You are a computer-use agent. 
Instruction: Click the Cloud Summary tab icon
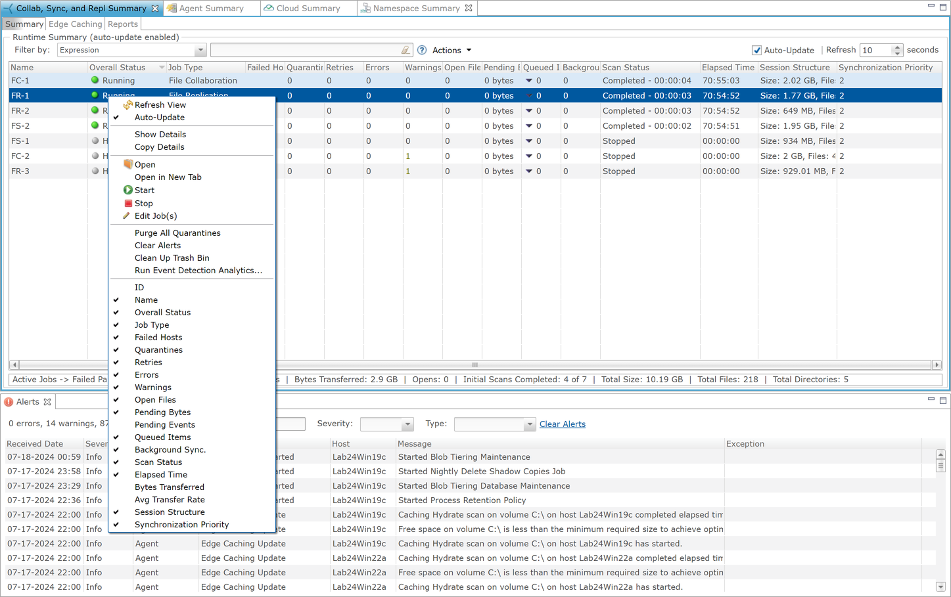tap(269, 9)
